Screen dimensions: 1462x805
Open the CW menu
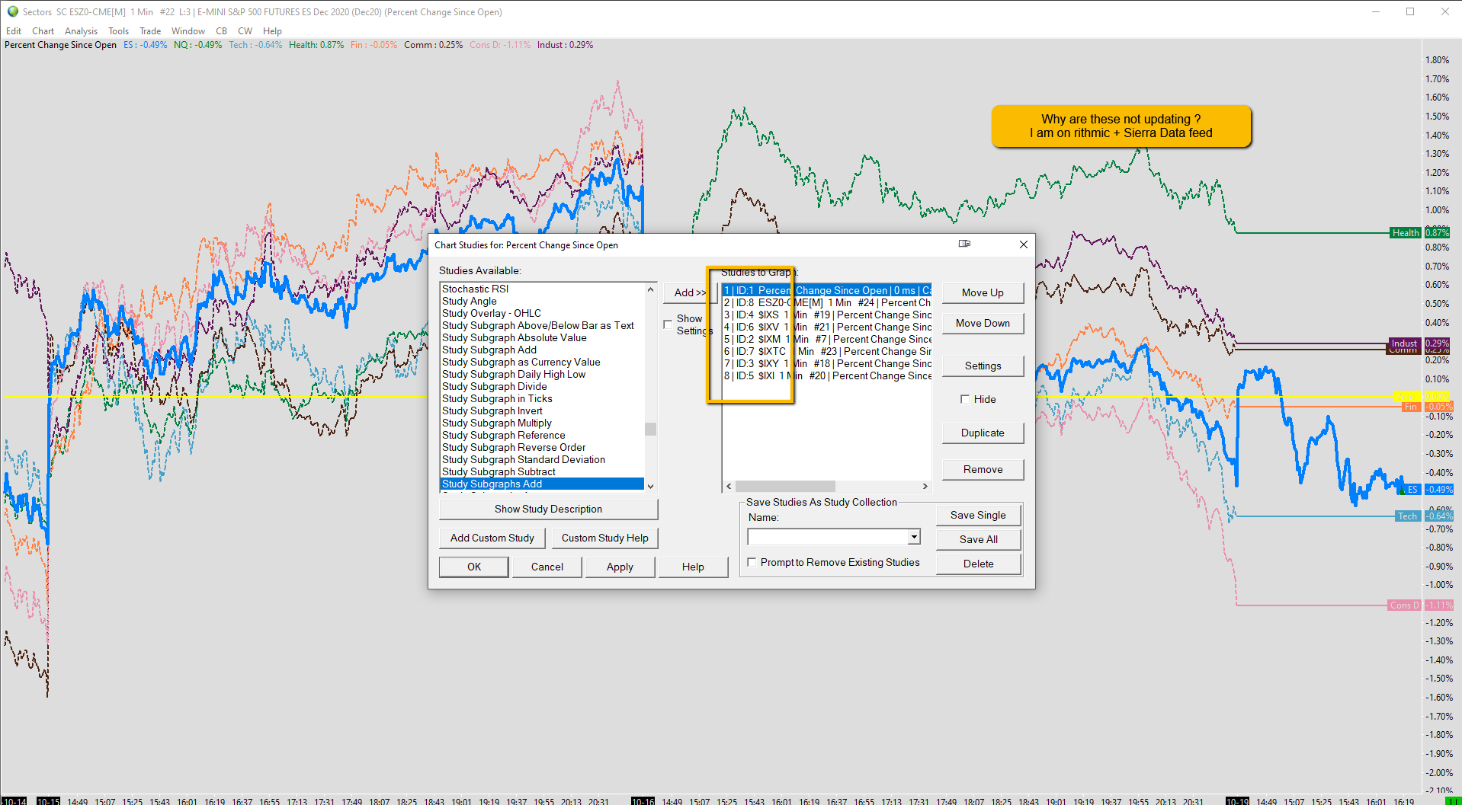tap(245, 31)
